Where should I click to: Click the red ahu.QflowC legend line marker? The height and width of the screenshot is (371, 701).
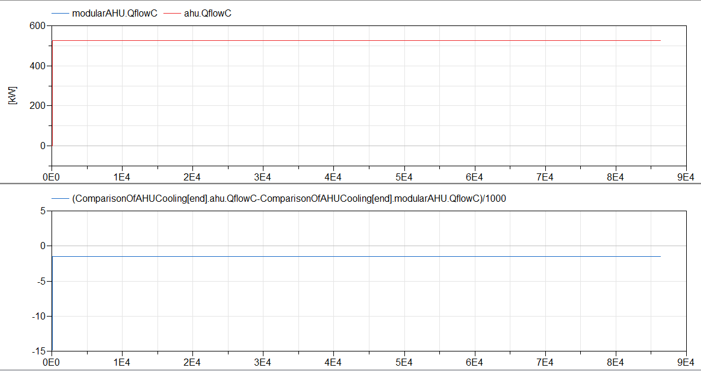[x=173, y=11]
